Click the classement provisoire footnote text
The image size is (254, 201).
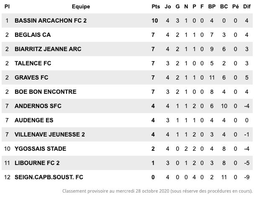coord(157,191)
